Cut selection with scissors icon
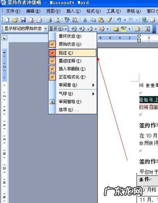Viewport: 158px width, 203px height. [85, 20]
